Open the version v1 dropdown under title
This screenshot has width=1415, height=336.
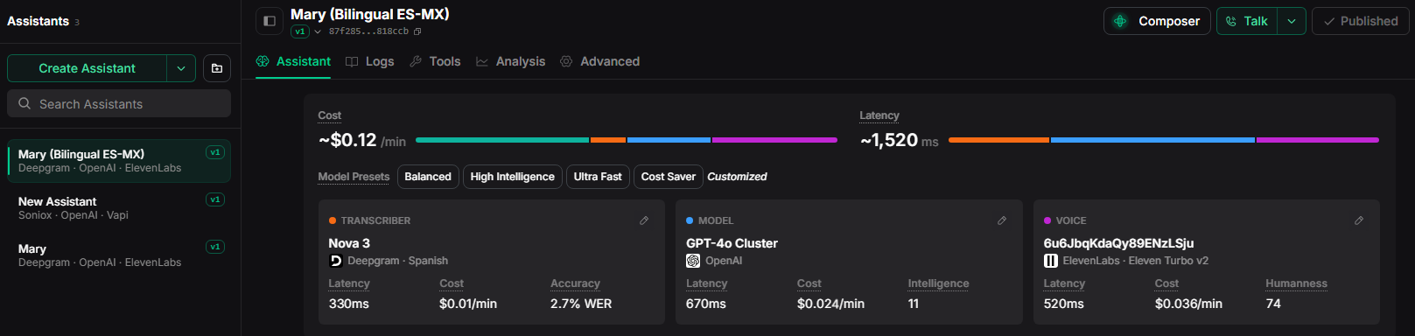point(306,31)
